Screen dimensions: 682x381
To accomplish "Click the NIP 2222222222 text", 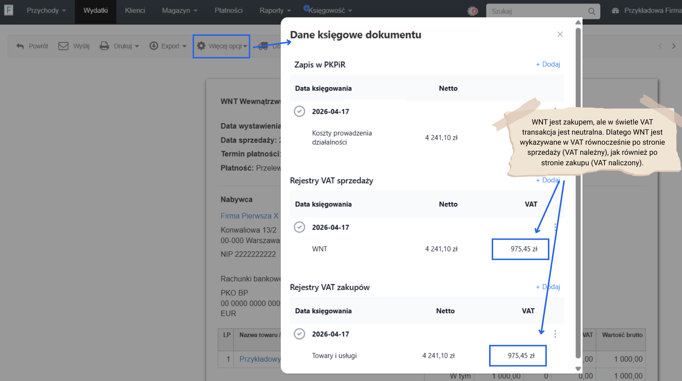I will (248, 254).
